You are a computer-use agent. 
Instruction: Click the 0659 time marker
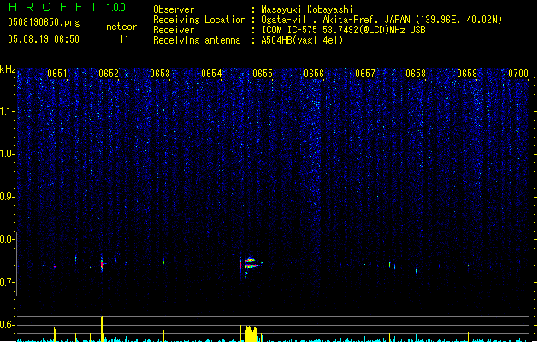click(467, 74)
